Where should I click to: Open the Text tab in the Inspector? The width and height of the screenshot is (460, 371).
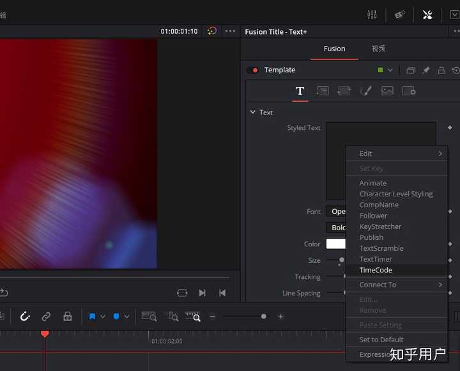pyautogui.click(x=300, y=91)
